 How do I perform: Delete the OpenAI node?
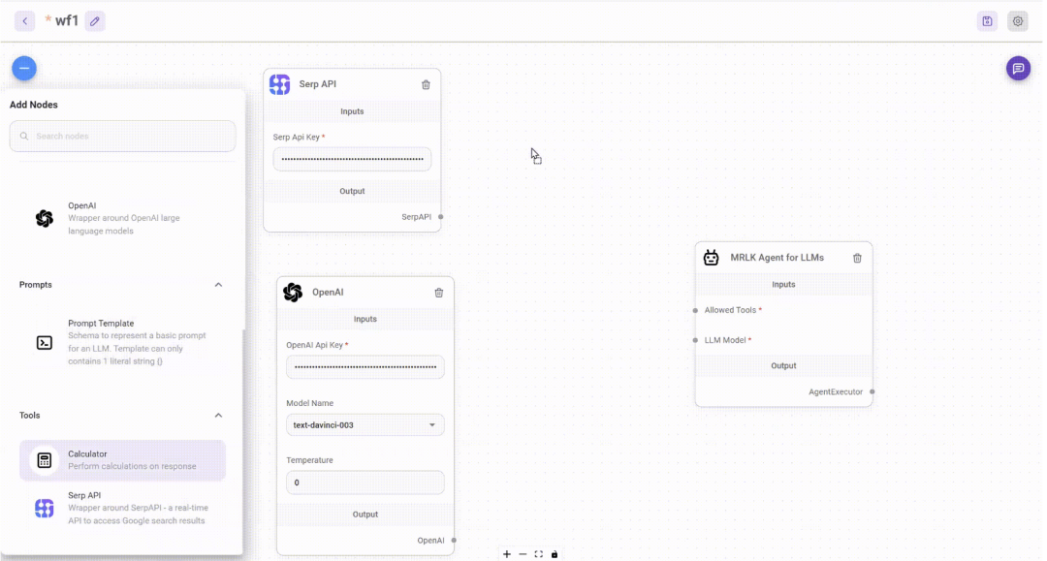439,293
